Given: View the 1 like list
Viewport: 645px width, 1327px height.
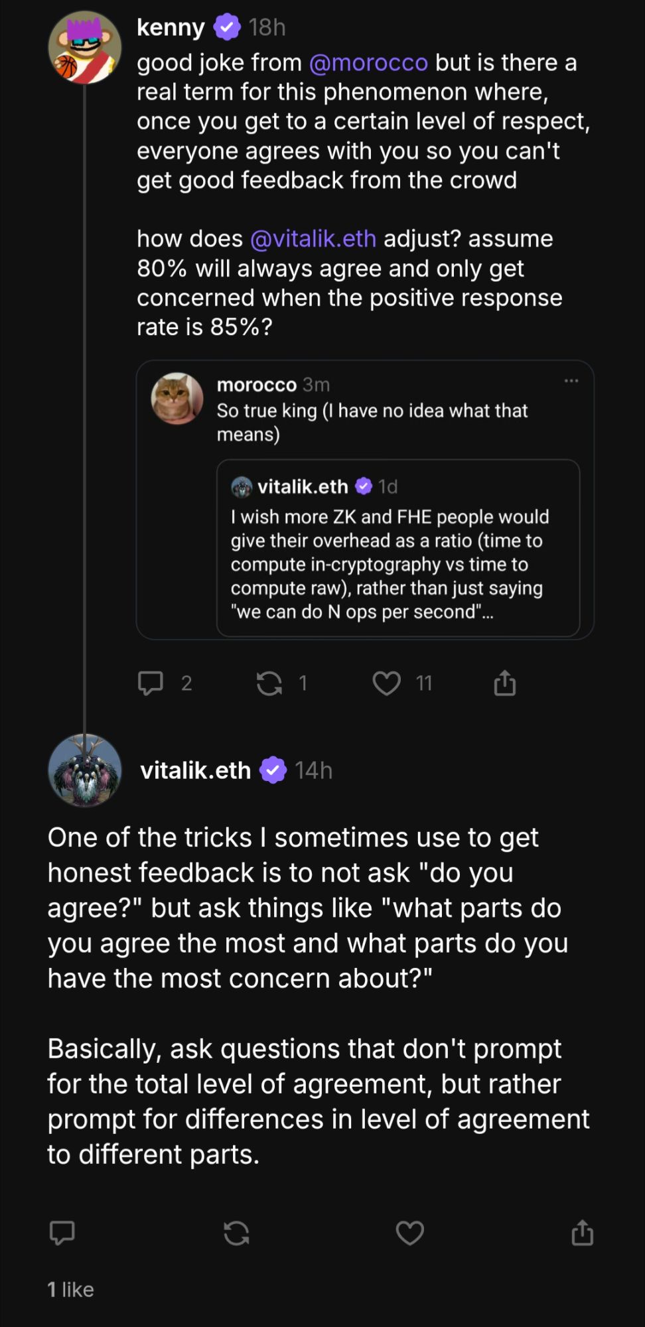Looking at the screenshot, I should [x=71, y=1289].
